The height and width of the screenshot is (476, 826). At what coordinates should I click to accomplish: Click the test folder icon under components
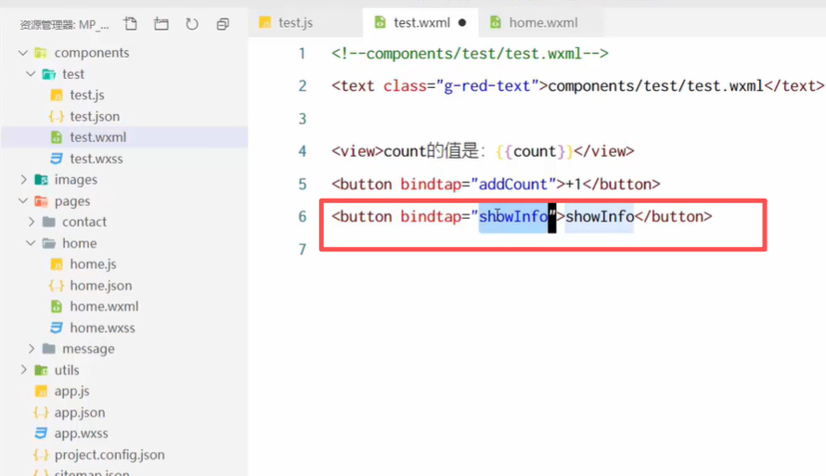(49, 74)
